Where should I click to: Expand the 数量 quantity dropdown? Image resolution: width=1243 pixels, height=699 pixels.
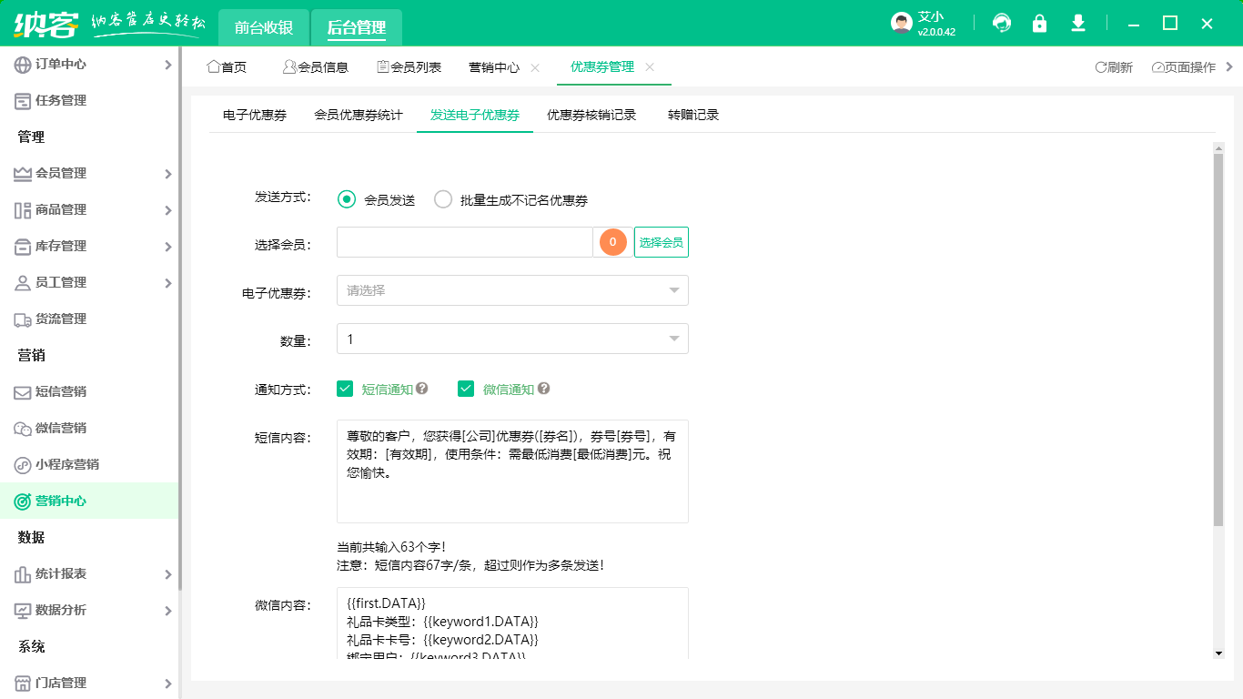[512, 338]
